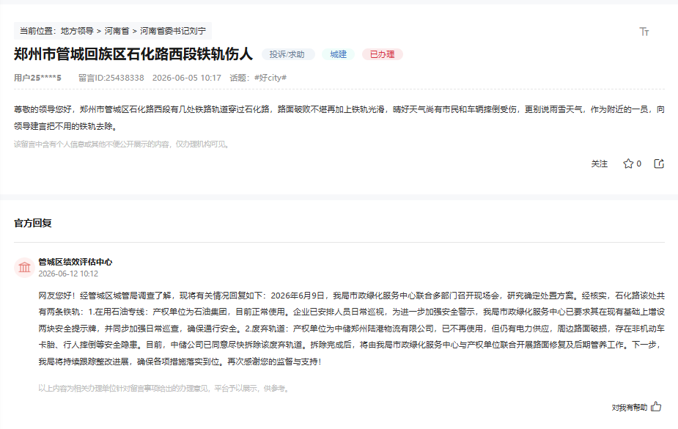Screen dimensions: 678x429
Task: Click the reply text beginning 网友您好
Action: (x=352, y=329)
